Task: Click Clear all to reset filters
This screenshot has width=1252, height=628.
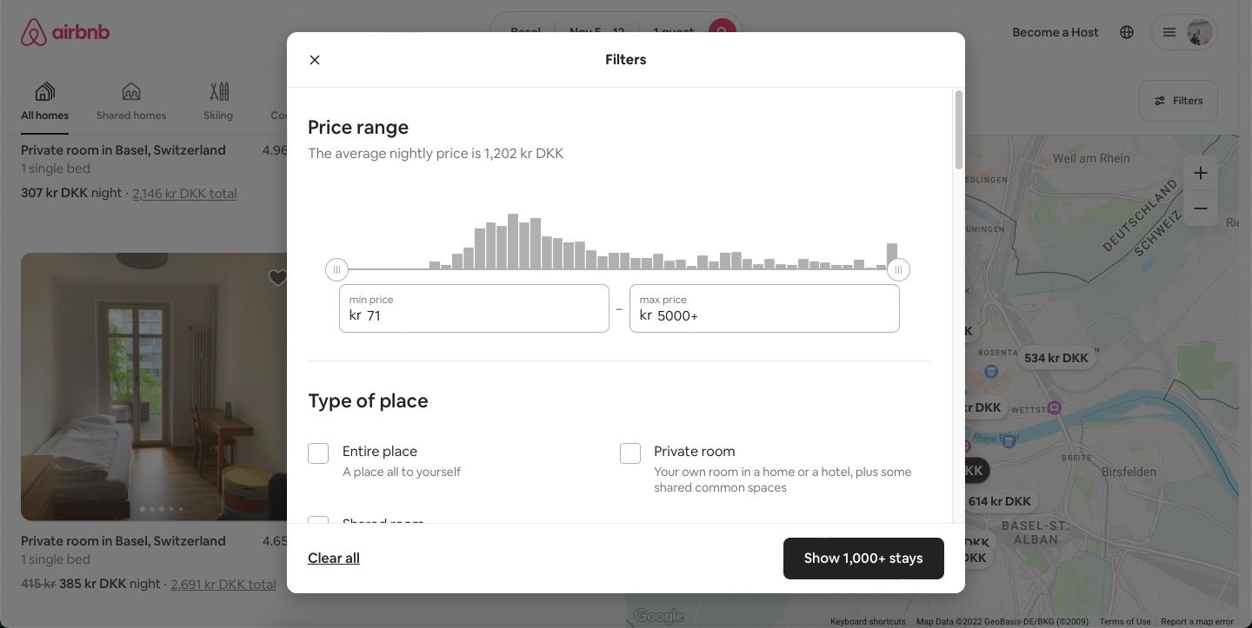Action: pyautogui.click(x=333, y=558)
